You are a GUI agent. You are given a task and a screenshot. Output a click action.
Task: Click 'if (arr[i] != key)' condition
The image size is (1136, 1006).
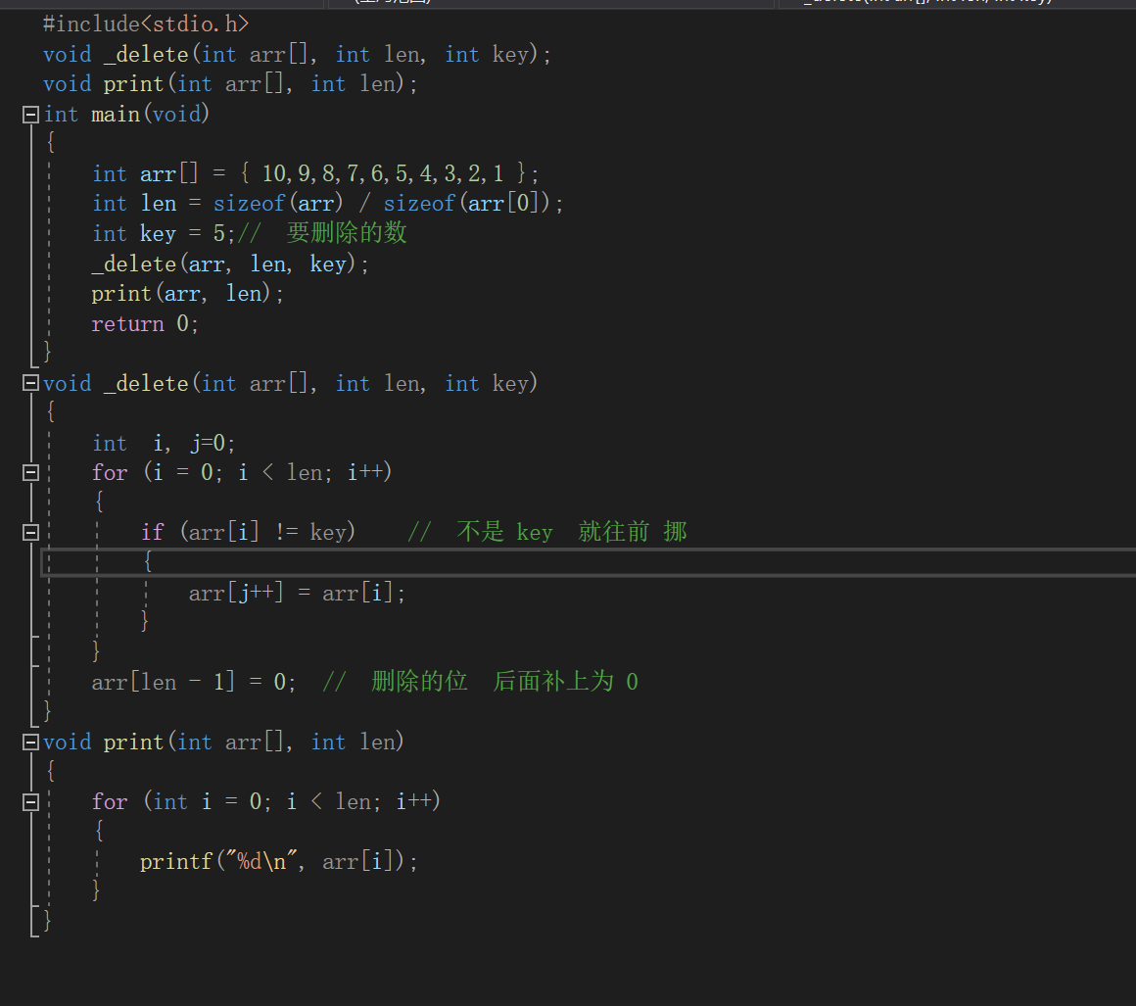(x=249, y=532)
